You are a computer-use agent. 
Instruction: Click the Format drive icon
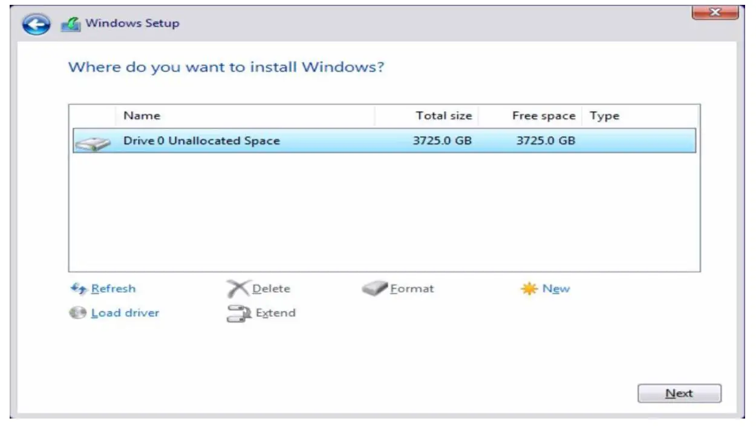[374, 289]
